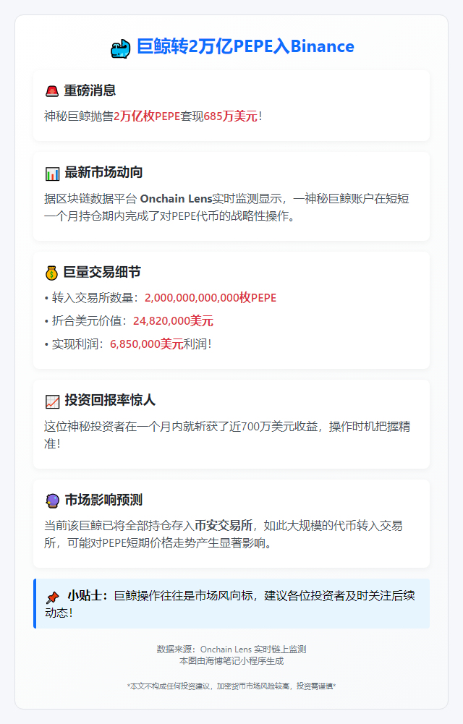Click the sentence mentioning 近700万美元收益
This screenshot has height=724, width=463.
tap(227, 435)
